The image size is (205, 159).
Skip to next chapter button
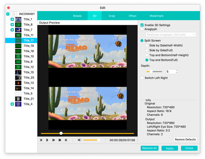point(66,140)
